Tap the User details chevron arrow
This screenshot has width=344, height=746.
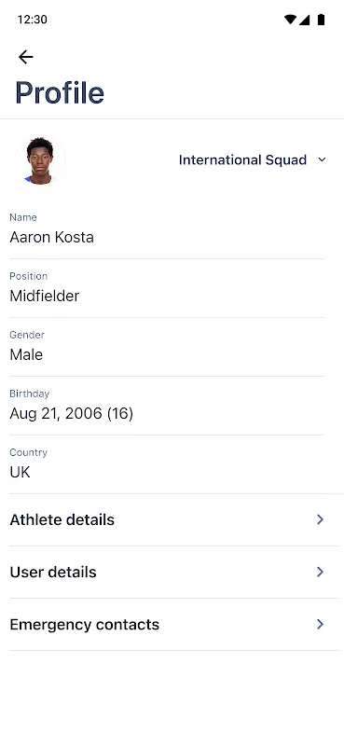click(320, 572)
